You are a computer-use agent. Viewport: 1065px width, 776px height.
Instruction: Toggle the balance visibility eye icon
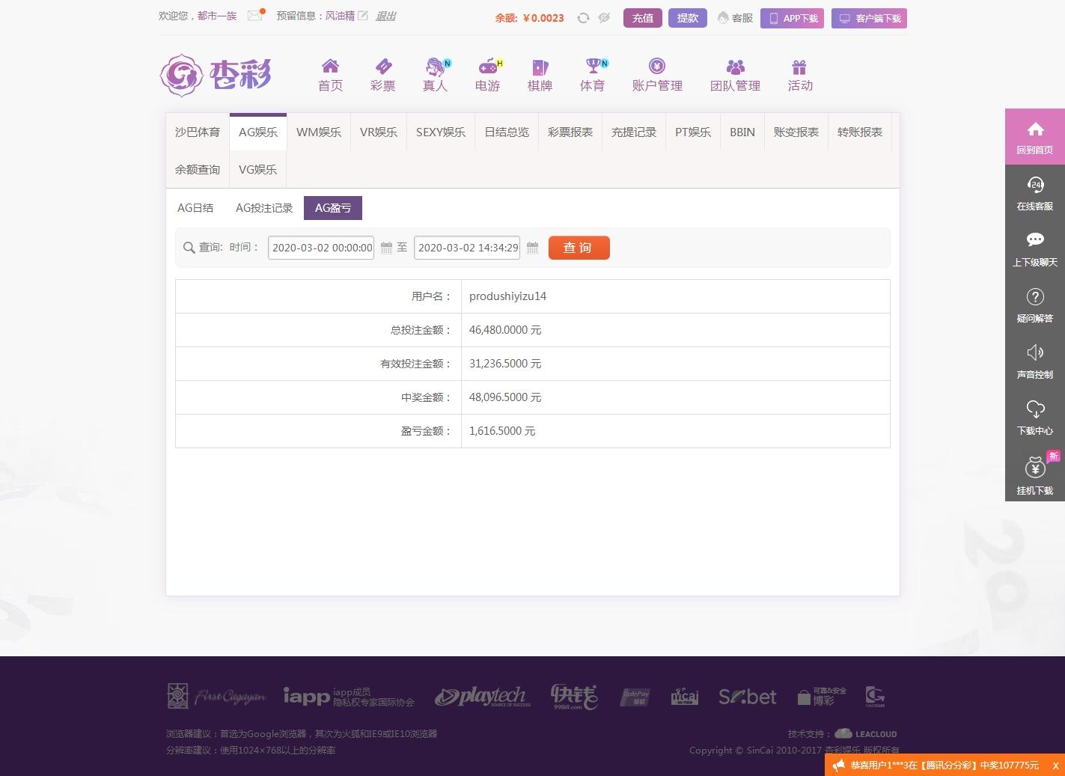(x=603, y=18)
